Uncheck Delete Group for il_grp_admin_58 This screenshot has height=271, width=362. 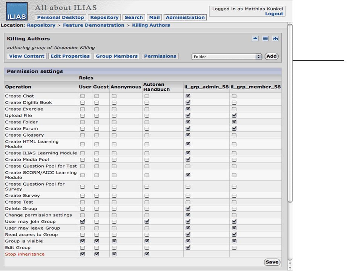[x=188, y=209]
